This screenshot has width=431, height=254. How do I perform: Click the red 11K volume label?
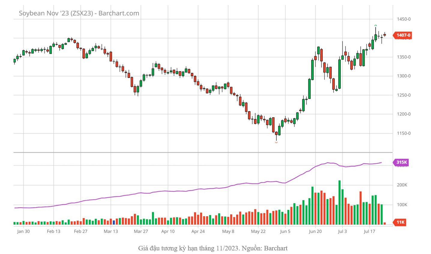pos(400,222)
